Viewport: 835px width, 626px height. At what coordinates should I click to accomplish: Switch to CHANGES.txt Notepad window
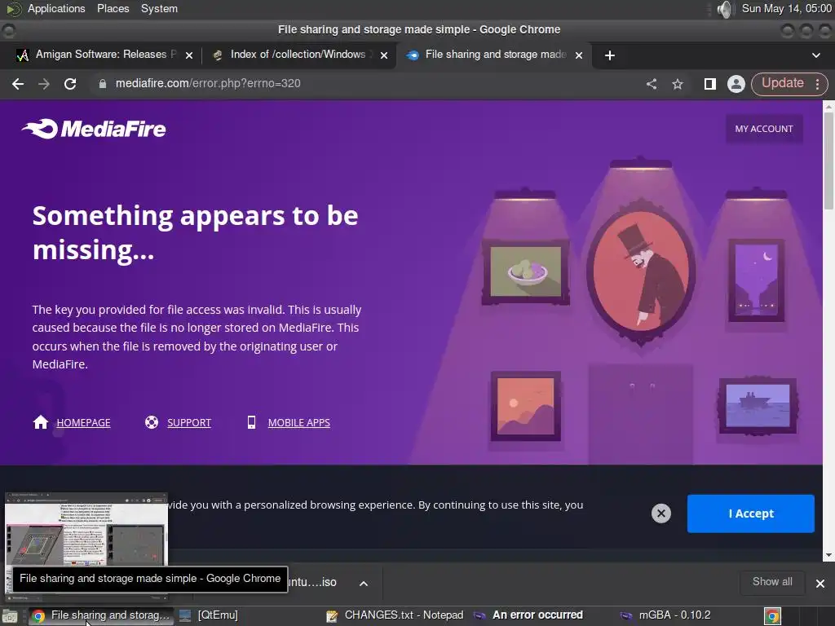[x=395, y=615]
